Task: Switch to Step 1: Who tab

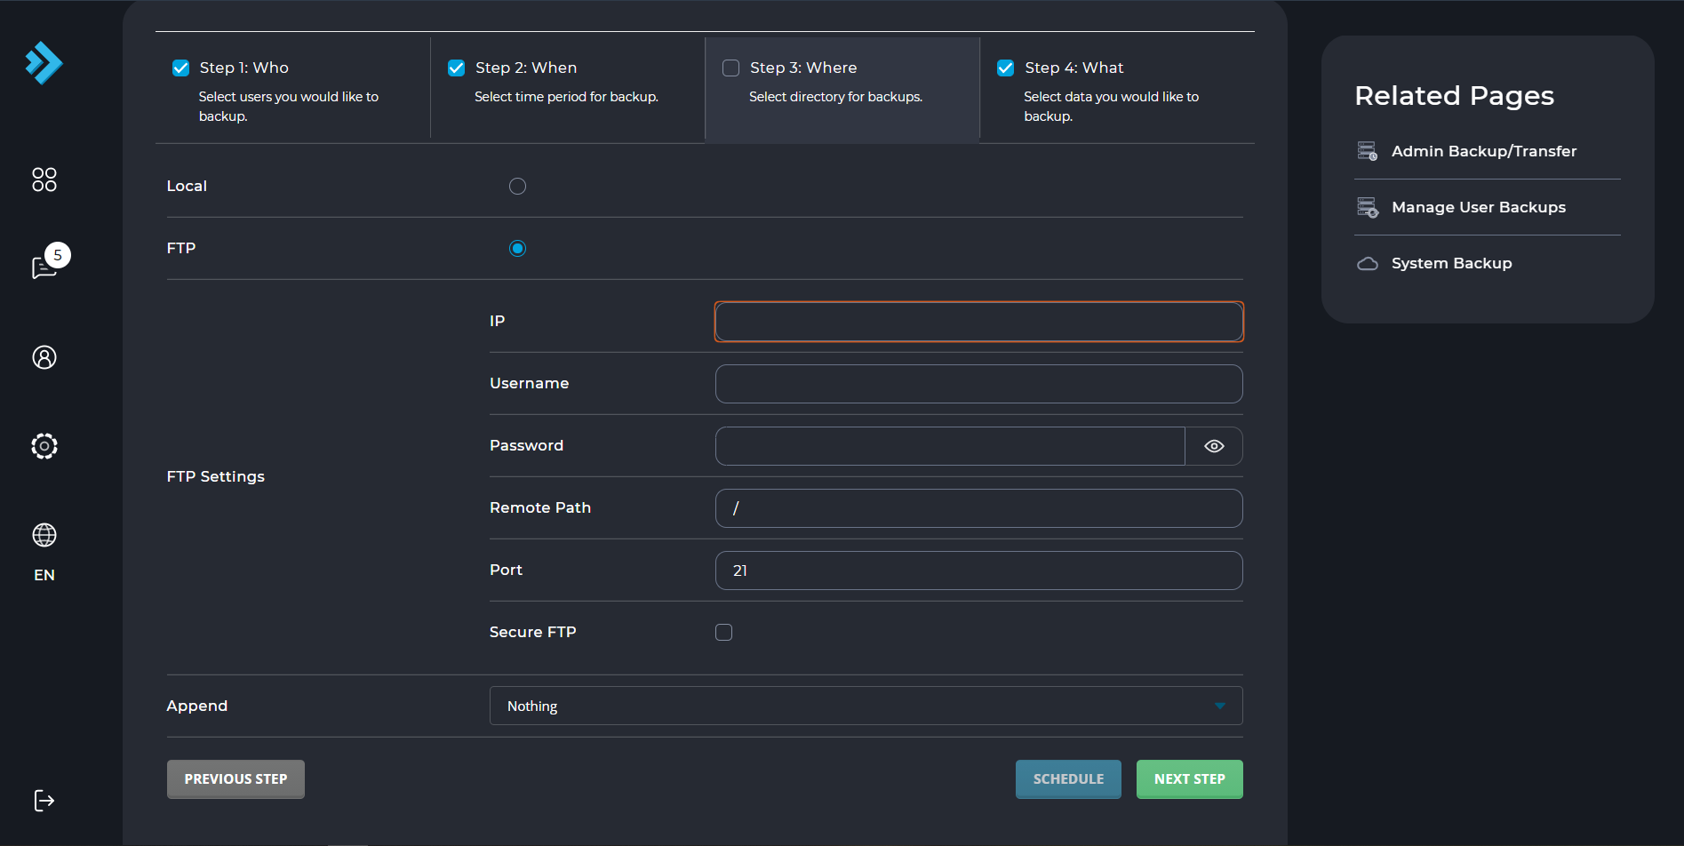Action: 292,88
